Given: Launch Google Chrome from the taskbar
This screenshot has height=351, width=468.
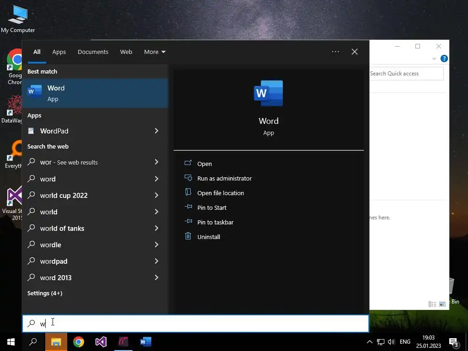Looking at the screenshot, I should 79,342.
